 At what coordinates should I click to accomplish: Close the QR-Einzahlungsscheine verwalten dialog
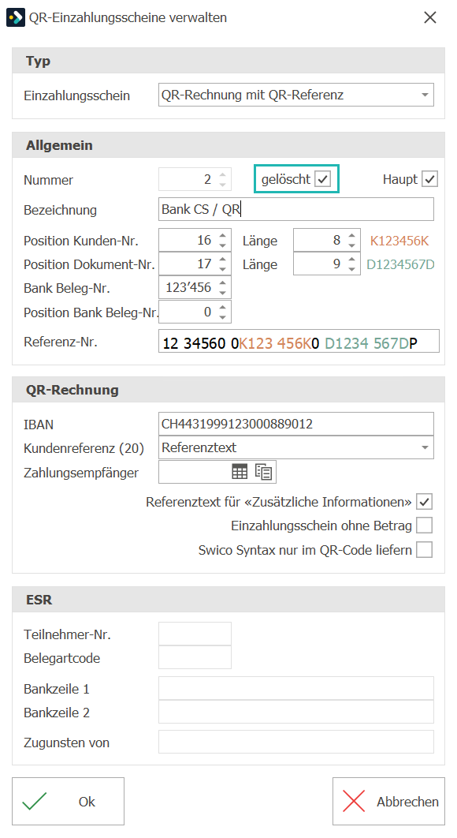pyautogui.click(x=429, y=17)
